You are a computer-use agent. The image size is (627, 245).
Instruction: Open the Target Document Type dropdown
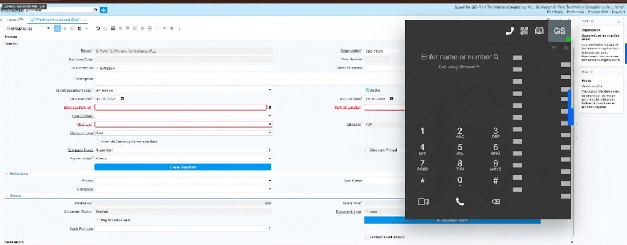(270, 90)
